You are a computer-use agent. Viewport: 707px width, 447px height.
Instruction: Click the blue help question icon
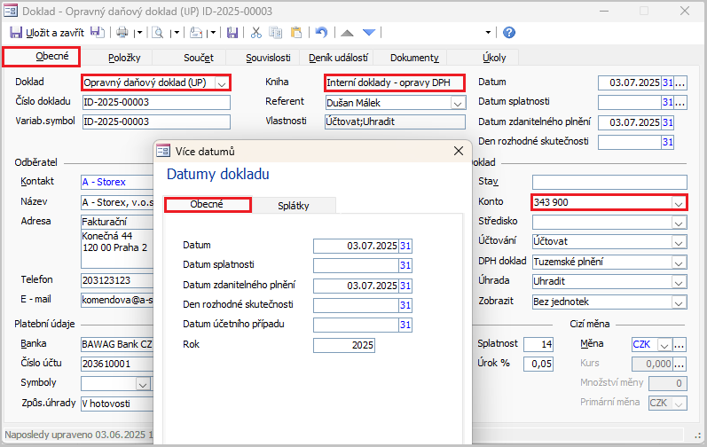(x=509, y=33)
